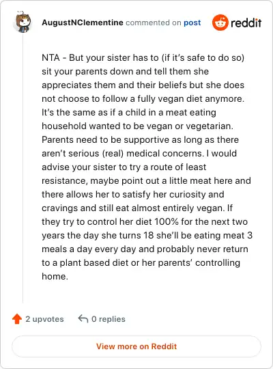Click the 'commented on' text
The height and width of the screenshot is (369, 273).
(x=154, y=23)
